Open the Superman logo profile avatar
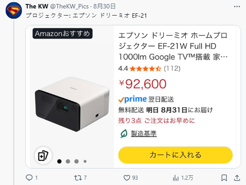 tap(14, 11)
